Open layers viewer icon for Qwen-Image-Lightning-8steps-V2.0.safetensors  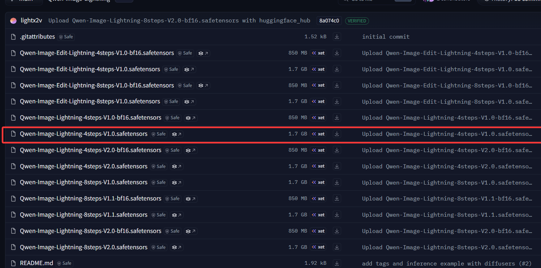[177, 247]
